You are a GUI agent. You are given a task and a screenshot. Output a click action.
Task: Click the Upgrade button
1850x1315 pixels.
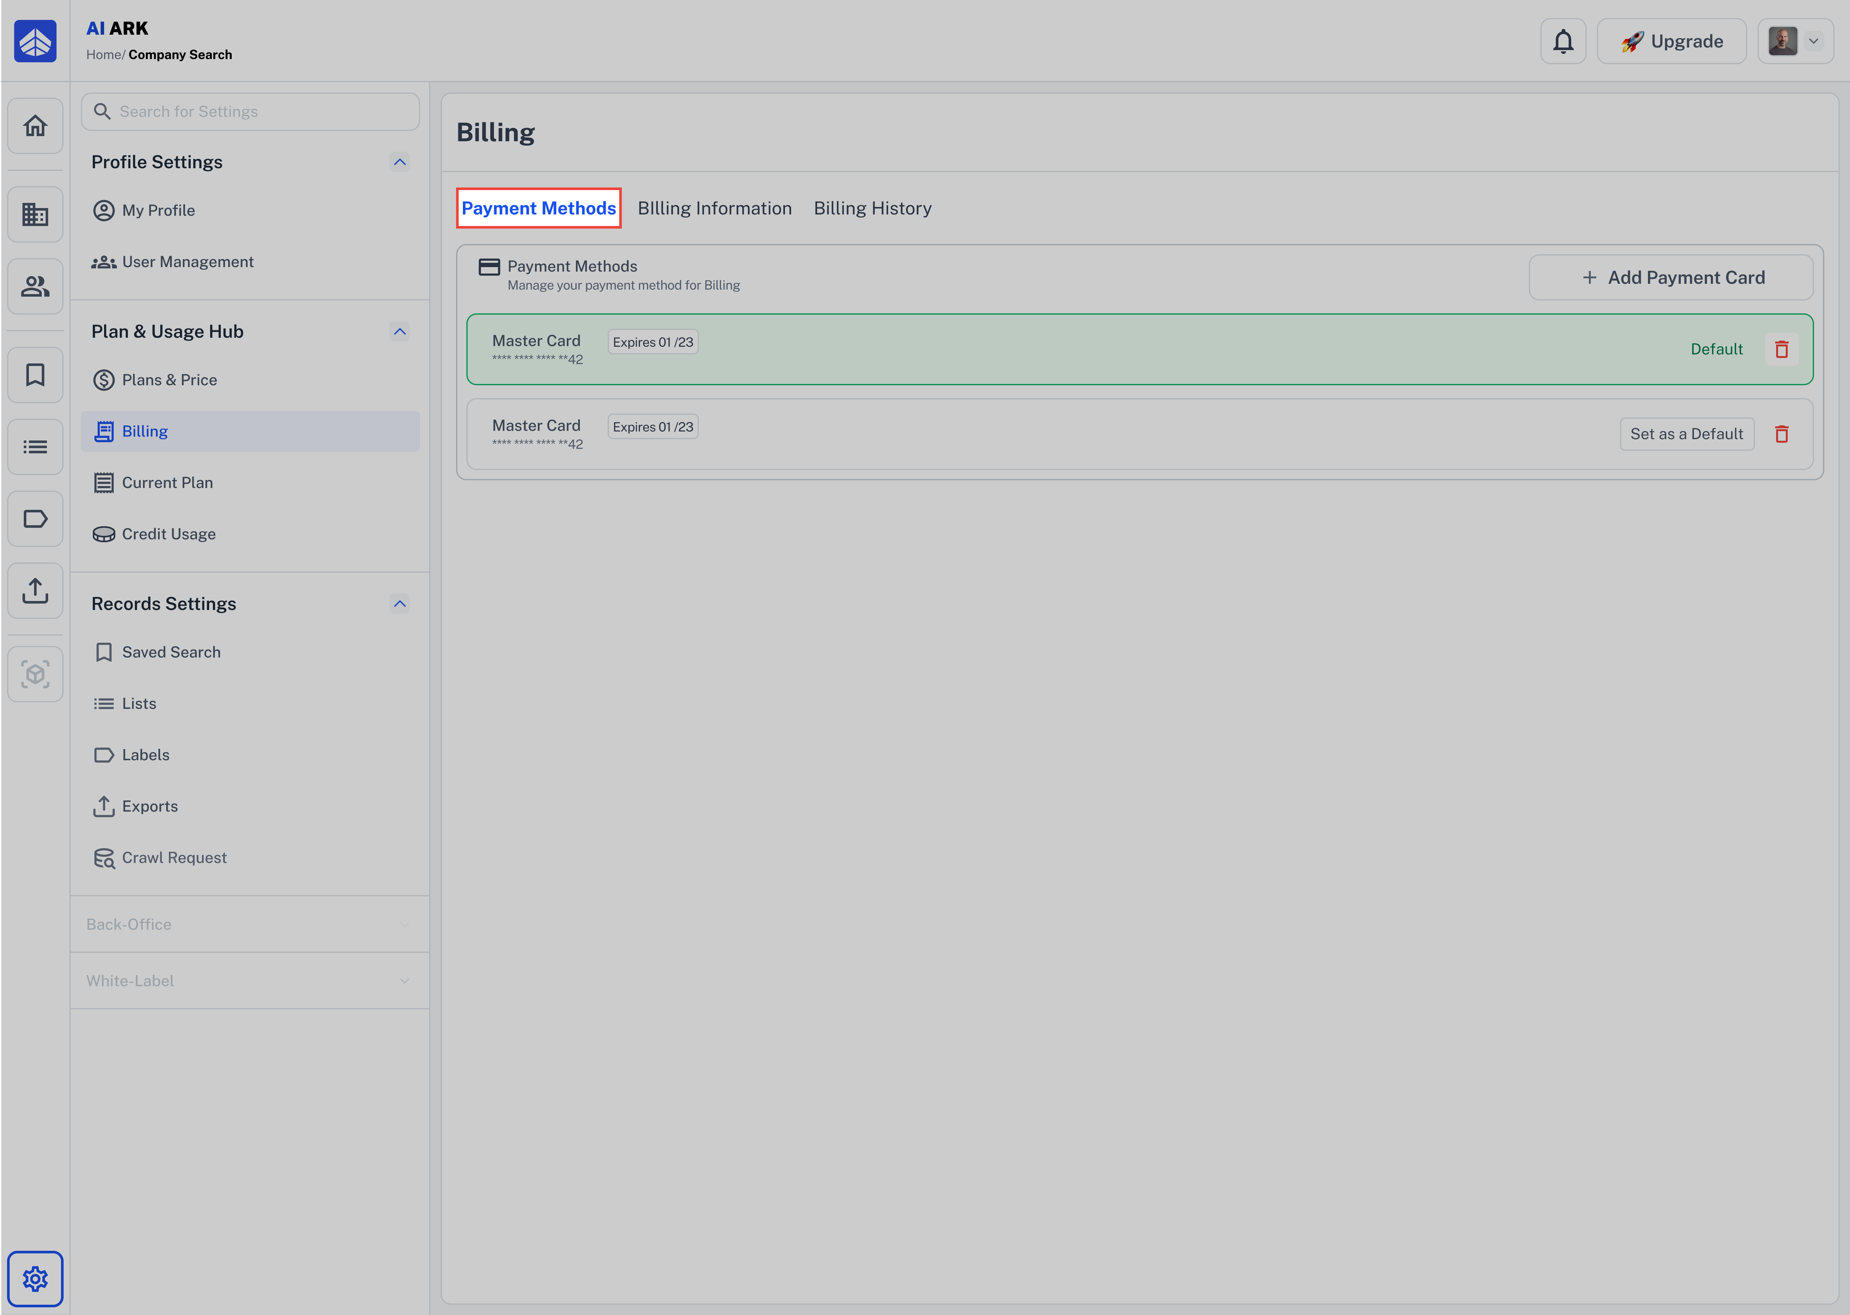1672,41
